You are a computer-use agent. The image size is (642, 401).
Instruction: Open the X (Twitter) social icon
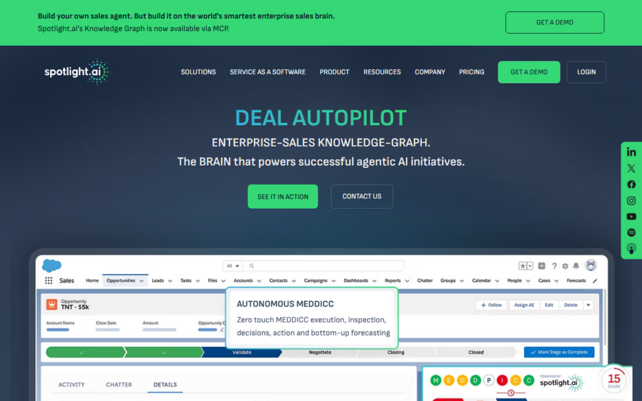click(631, 168)
